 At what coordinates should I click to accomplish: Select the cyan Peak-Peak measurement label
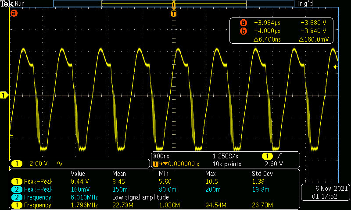[x=38, y=189]
